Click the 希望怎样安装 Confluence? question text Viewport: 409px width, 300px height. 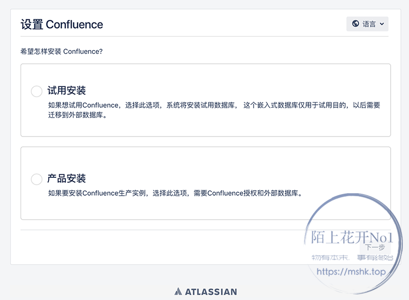(61, 51)
